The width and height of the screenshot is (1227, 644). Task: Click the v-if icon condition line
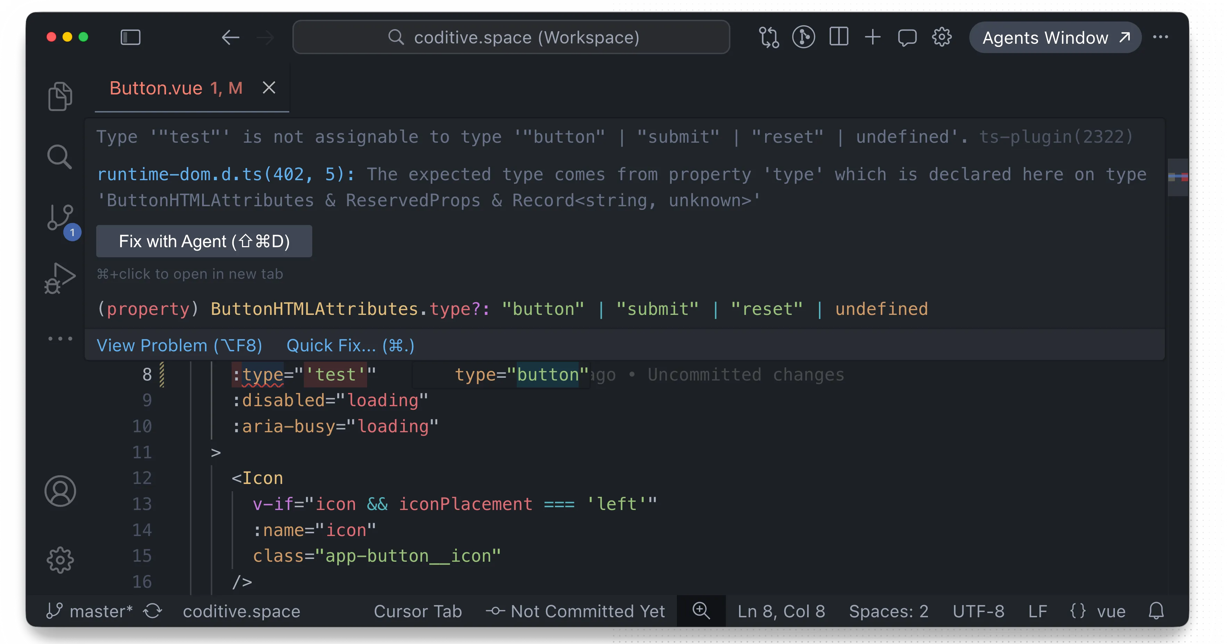(455, 504)
